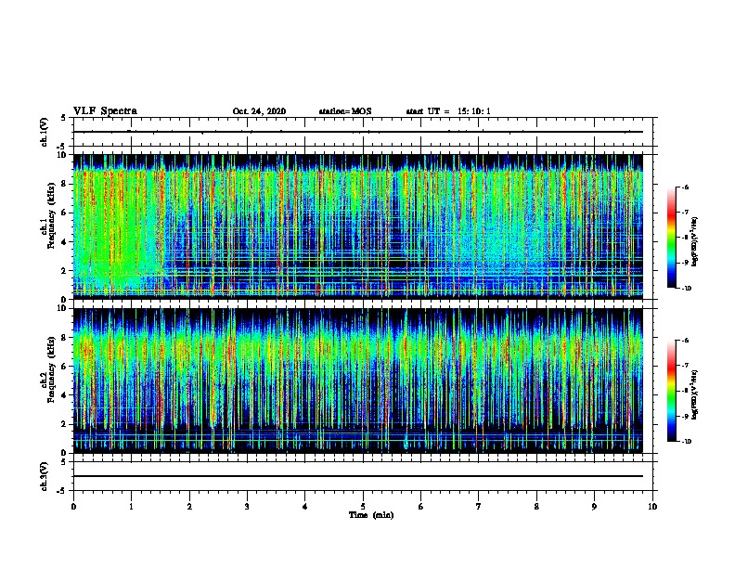The width and height of the screenshot is (735, 568).
Task: Click time axis tick label "10"
Action: [x=652, y=507]
